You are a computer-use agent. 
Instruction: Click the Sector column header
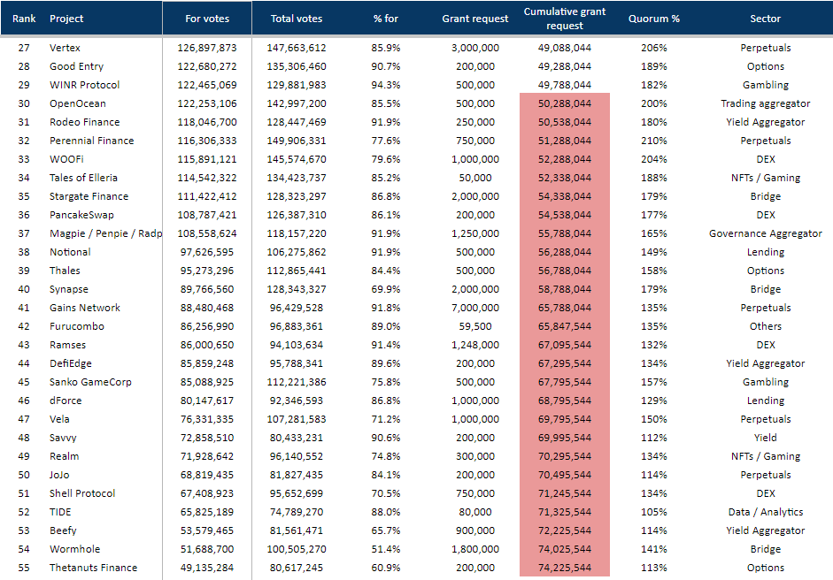coord(766,19)
